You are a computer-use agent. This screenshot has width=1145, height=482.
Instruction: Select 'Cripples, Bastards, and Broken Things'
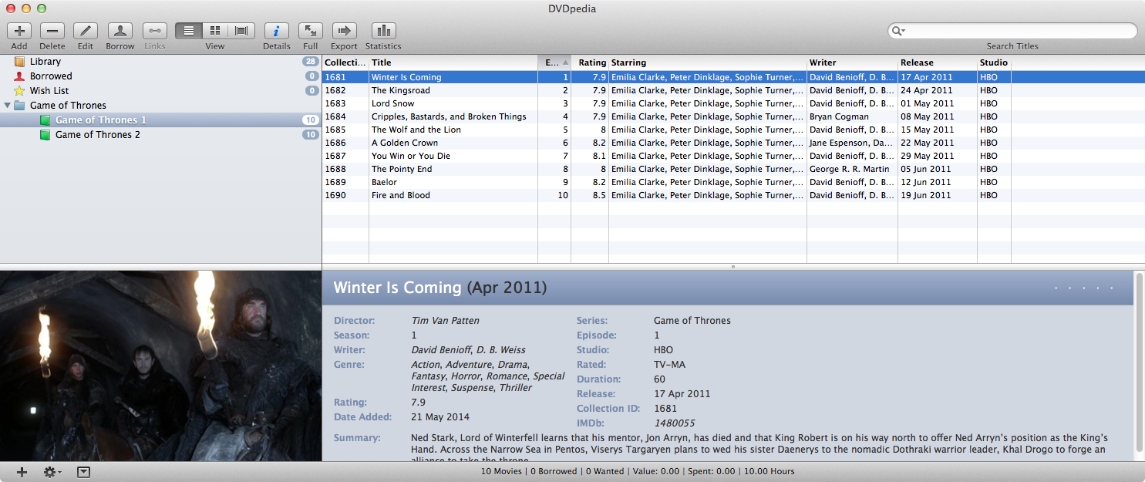tap(733, 116)
